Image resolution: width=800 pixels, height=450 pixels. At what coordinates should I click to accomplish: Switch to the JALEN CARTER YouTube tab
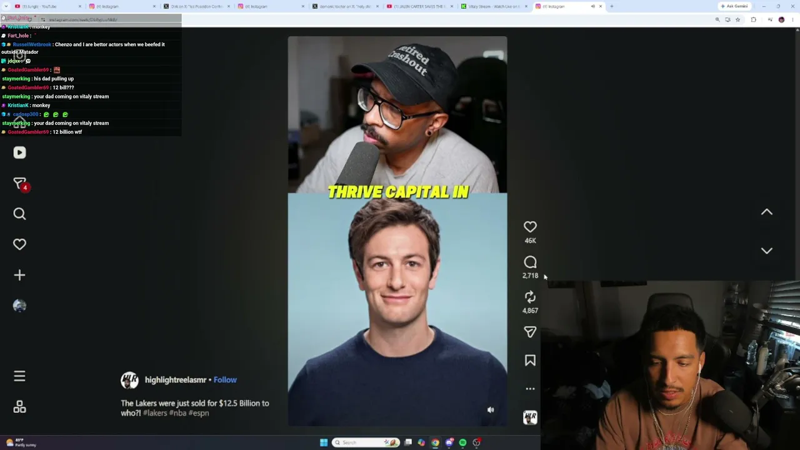click(x=418, y=6)
